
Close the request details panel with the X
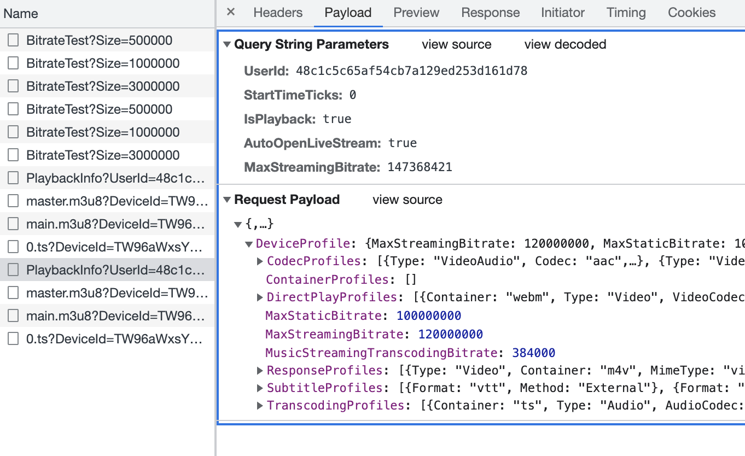click(x=230, y=12)
